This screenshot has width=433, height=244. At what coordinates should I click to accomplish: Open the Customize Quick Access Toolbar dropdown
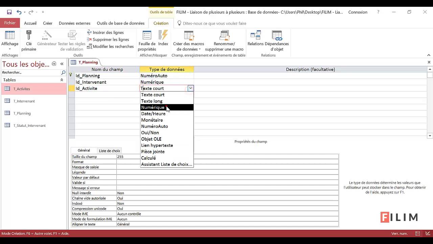43,12
